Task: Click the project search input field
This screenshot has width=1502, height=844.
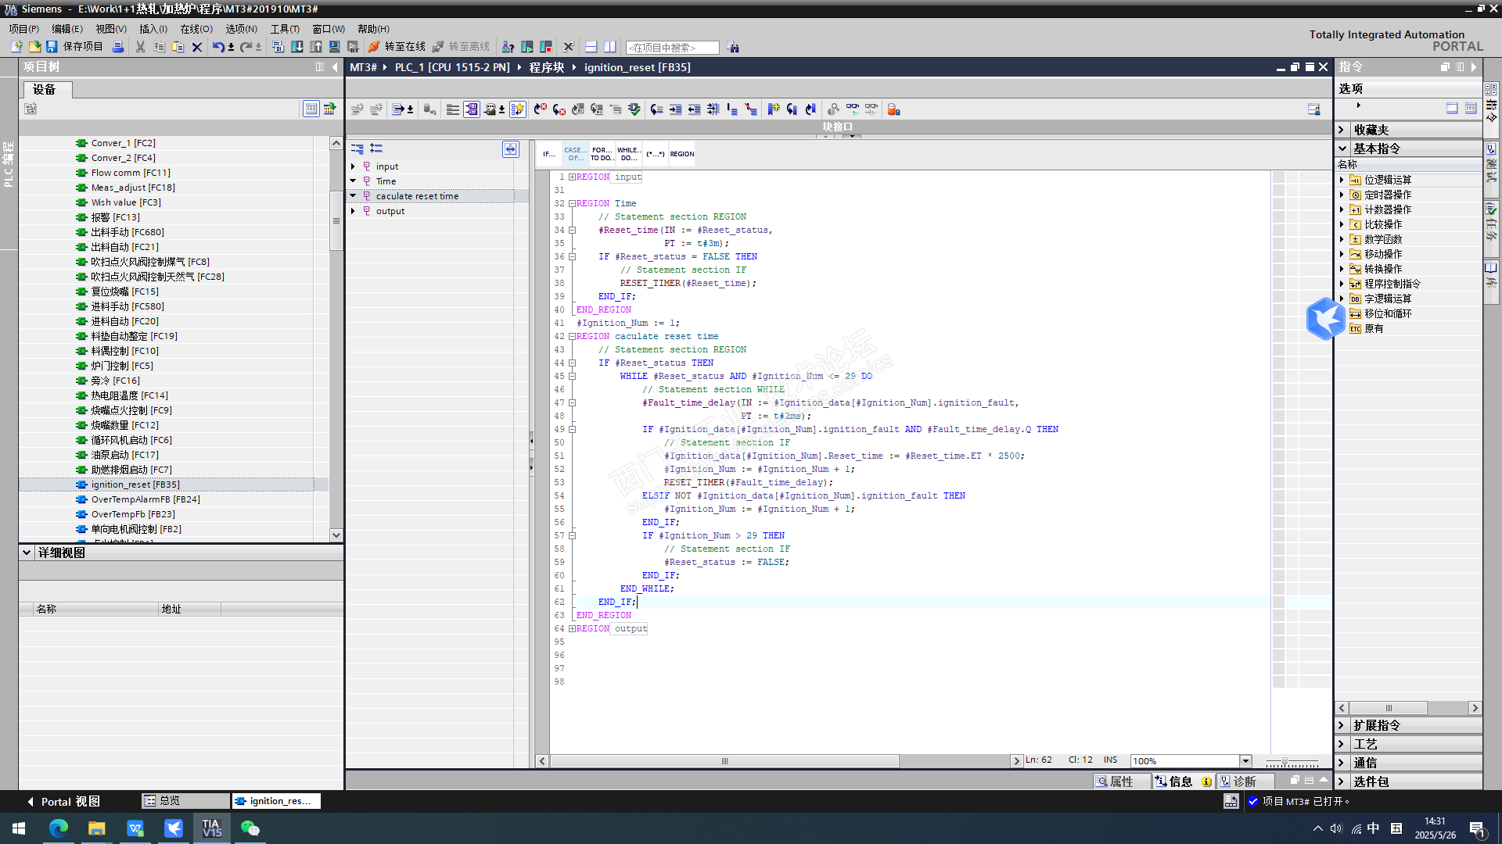Action: pos(672,48)
